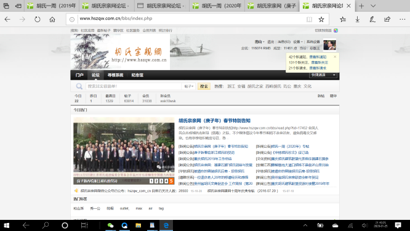Image resolution: width=410 pixels, height=231 pixels.
Task: Open the web notes pen icon
Action: [372, 19]
